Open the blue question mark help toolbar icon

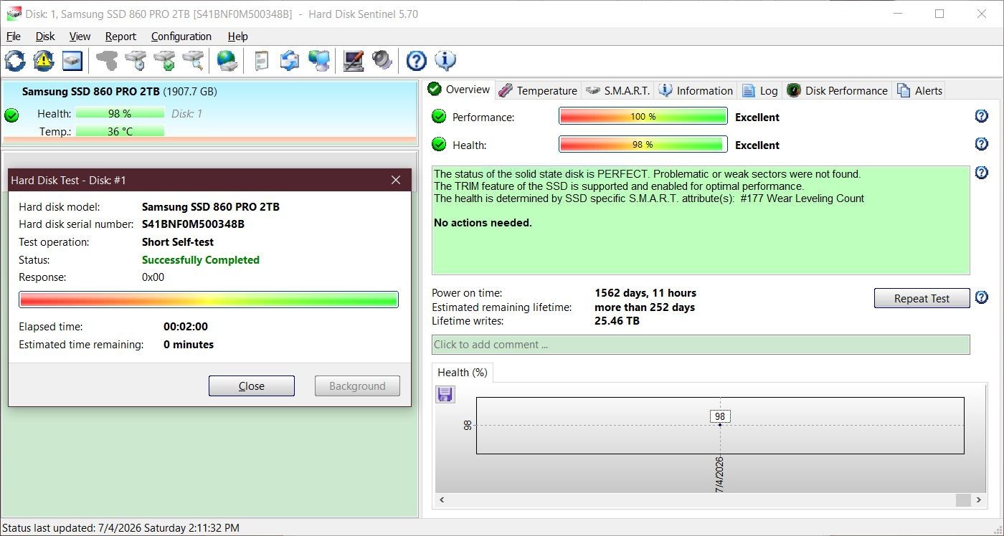click(x=416, y=61)
